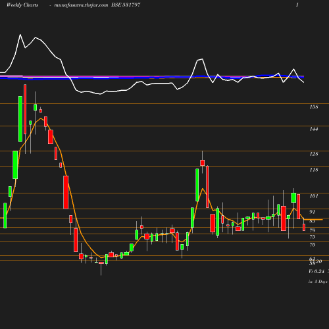Click the "BSE 531797" symbol label
The height and width of the screenshot is (329, 329).
126,5
